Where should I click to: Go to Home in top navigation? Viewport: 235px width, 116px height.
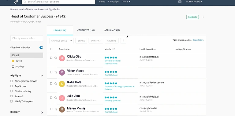coord(102,2)
